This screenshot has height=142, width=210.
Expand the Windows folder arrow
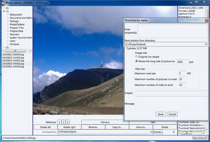pyautogui.click(x=8, y=44)
